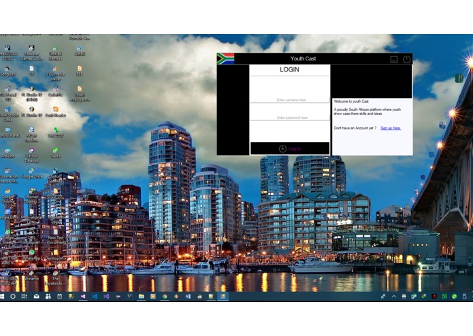Open the New Text Document on desktop
This screenshot has width=473, height=336.
pos(55,237)
